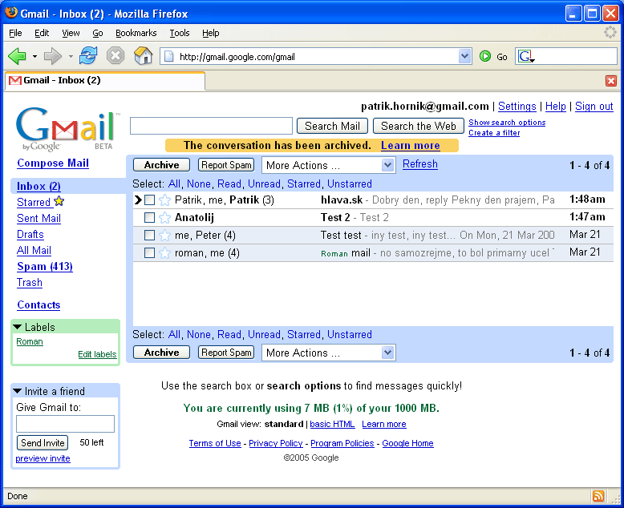Click the Firefox icon in title bar
The image size is (624, 508).
pyautogui.click(x=11, y=13)
